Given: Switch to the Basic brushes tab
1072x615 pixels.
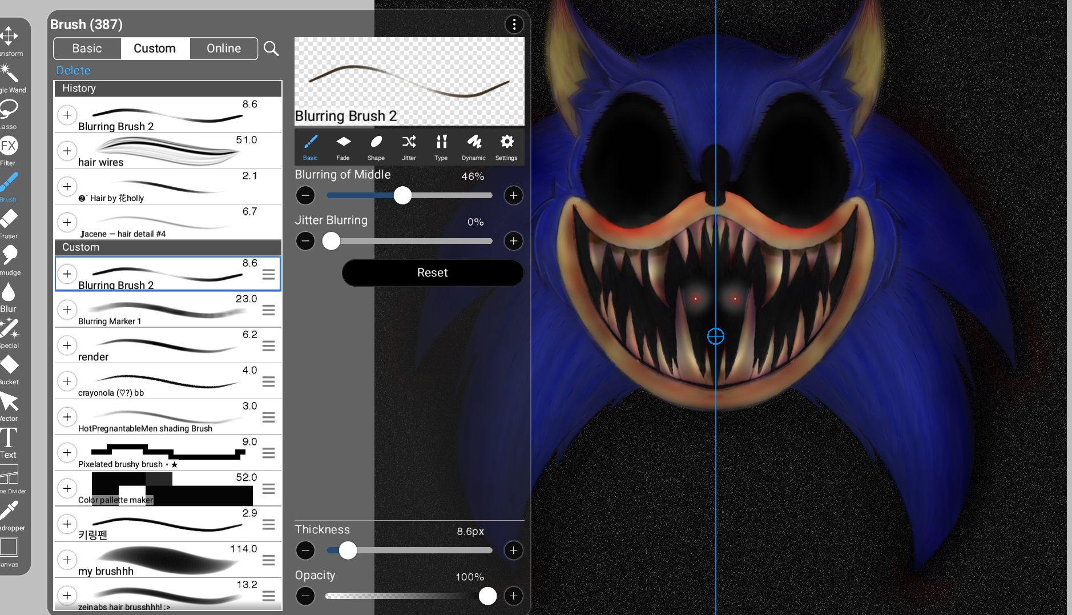Looking at the screenshot, I should (87, 49).
